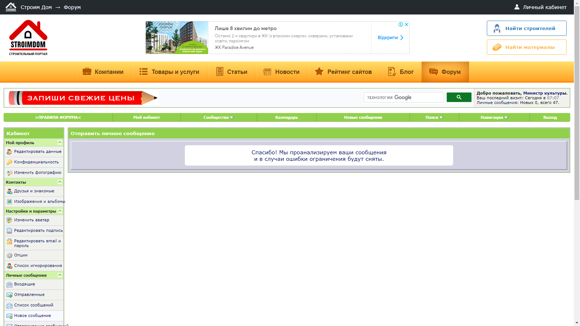Open Опции via the gear icon
580x326 pixels.
coord(9,255)
